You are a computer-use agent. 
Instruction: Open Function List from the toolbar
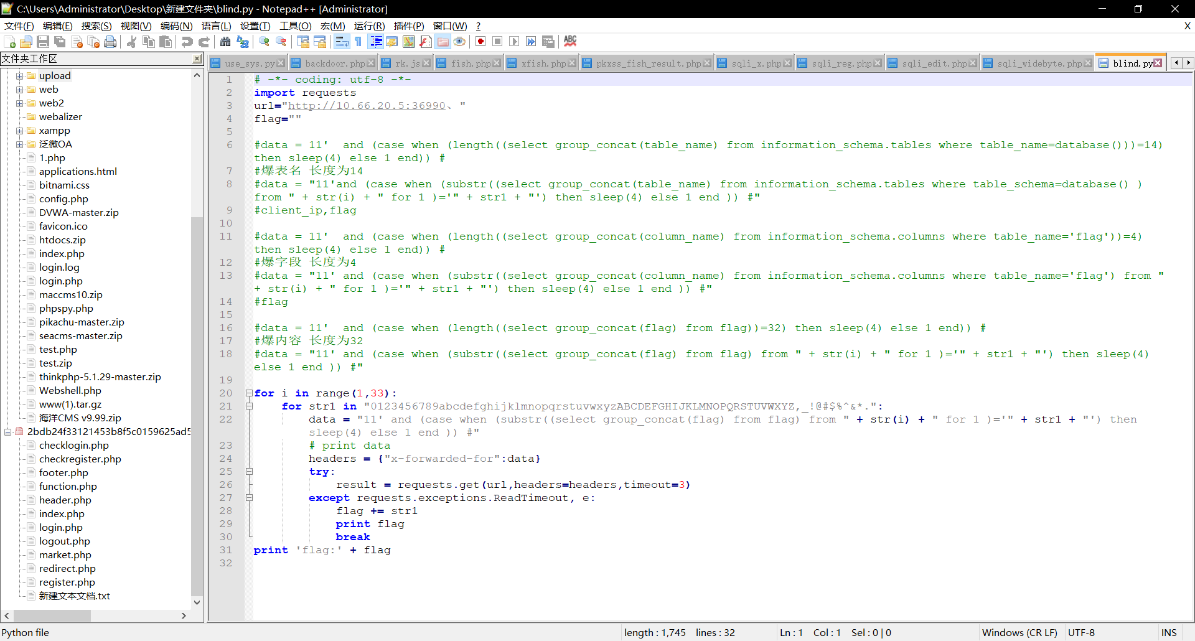pos(426,42)
